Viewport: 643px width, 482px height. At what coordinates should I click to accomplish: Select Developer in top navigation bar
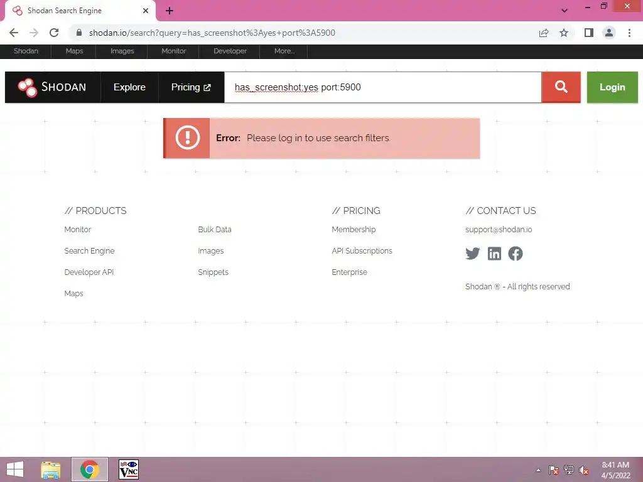(x=230, y=51)
